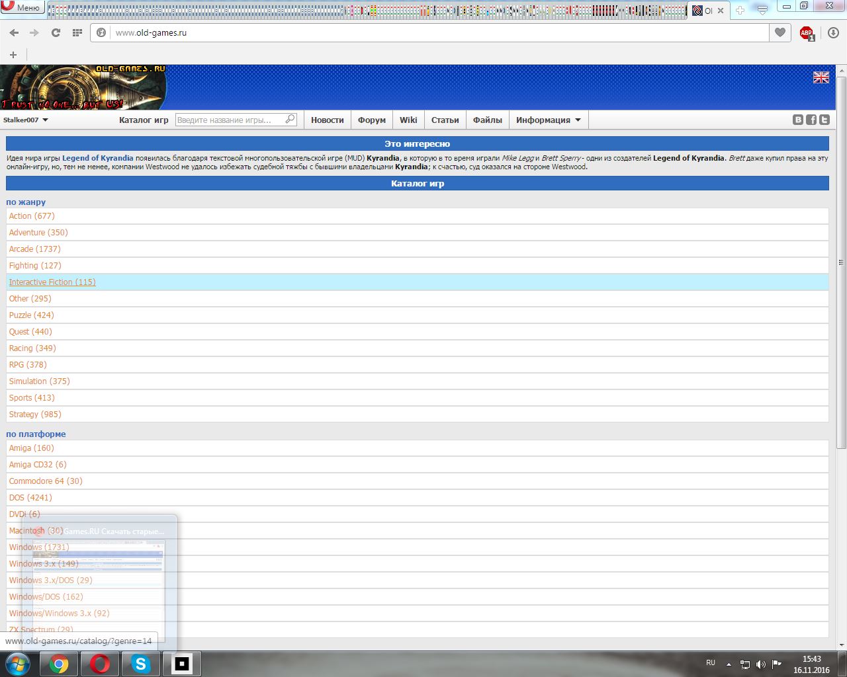The height and width of the screenshot is (677, 847).
Task: Click the search magnifier icon
Action: (290, 120)
